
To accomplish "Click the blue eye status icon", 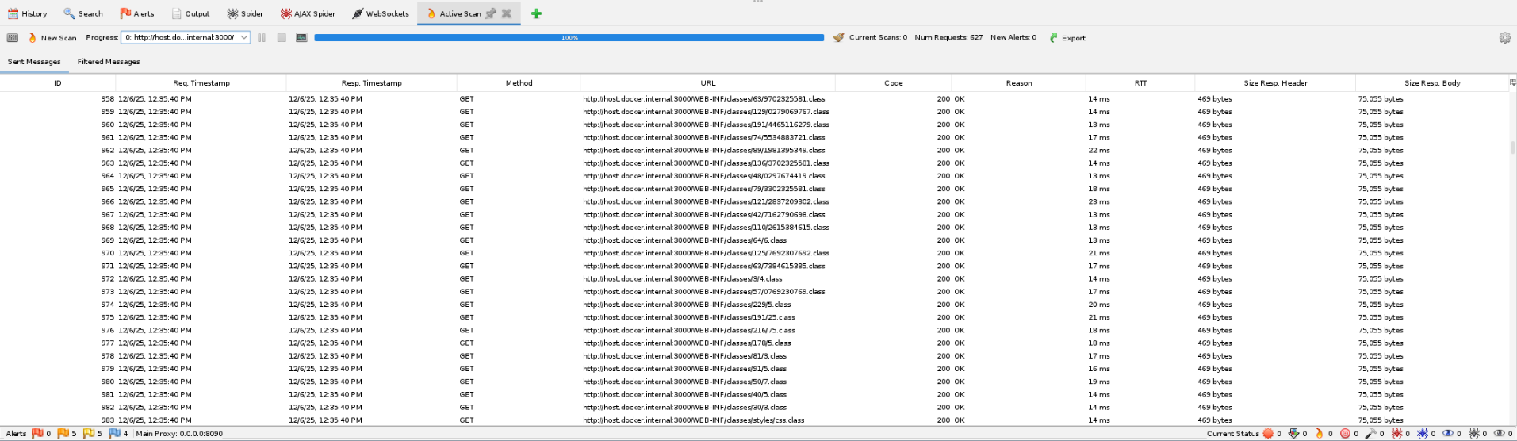I will pyautogui.click(x=1448, y=433).
